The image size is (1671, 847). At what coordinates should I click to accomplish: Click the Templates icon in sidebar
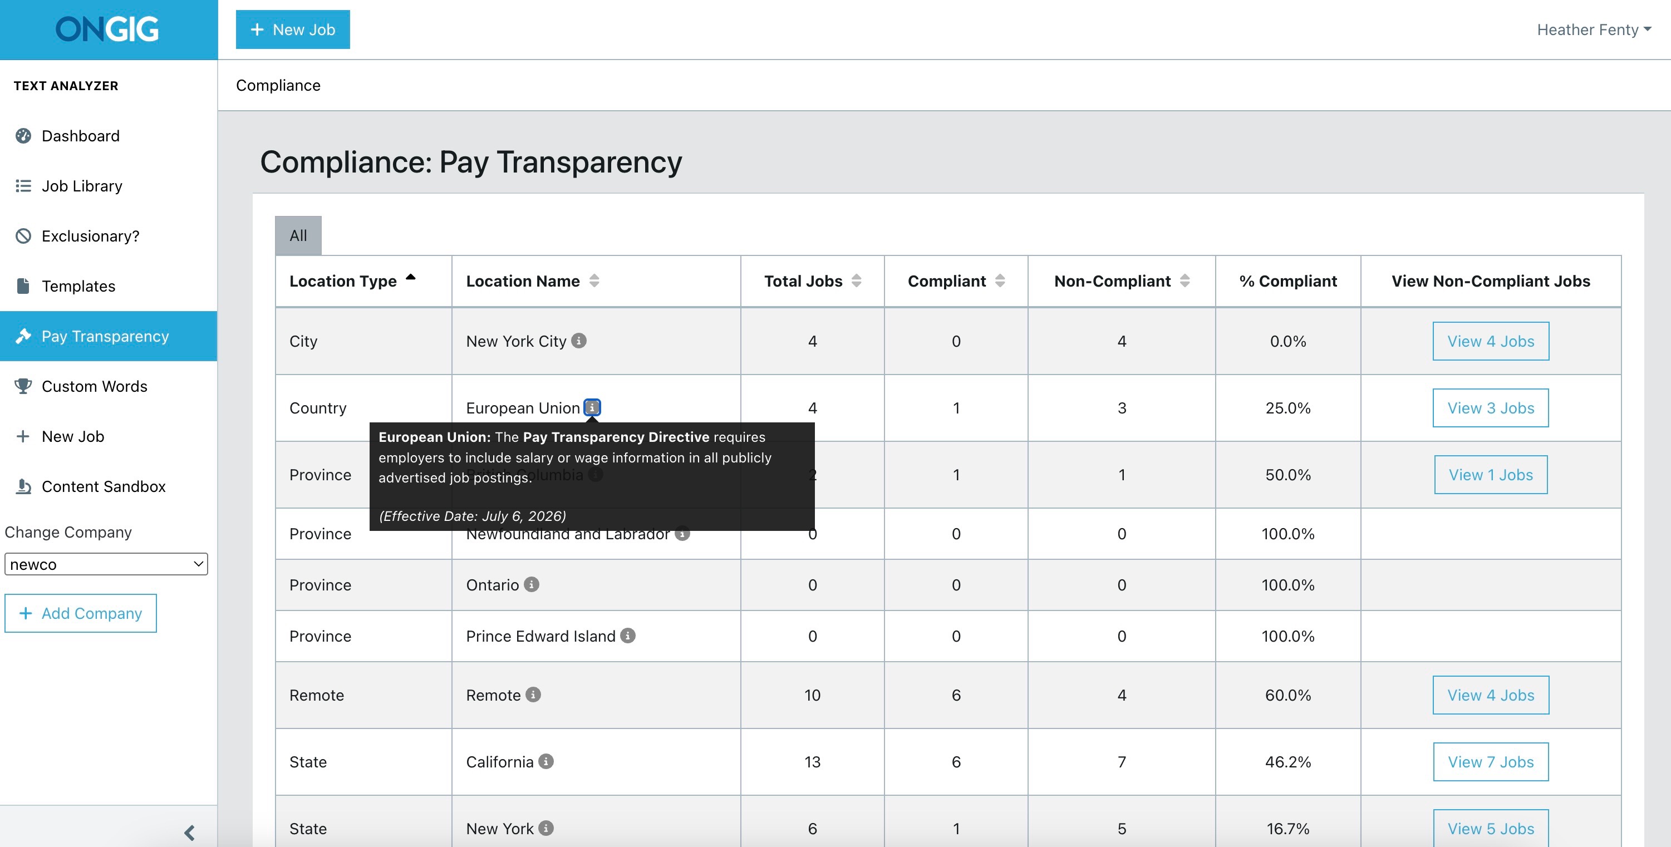[x=23, y=285]
